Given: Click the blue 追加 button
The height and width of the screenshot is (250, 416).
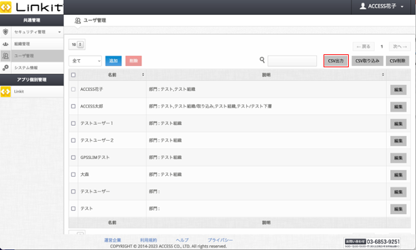Looking at the screenshot, I should 114,60.
